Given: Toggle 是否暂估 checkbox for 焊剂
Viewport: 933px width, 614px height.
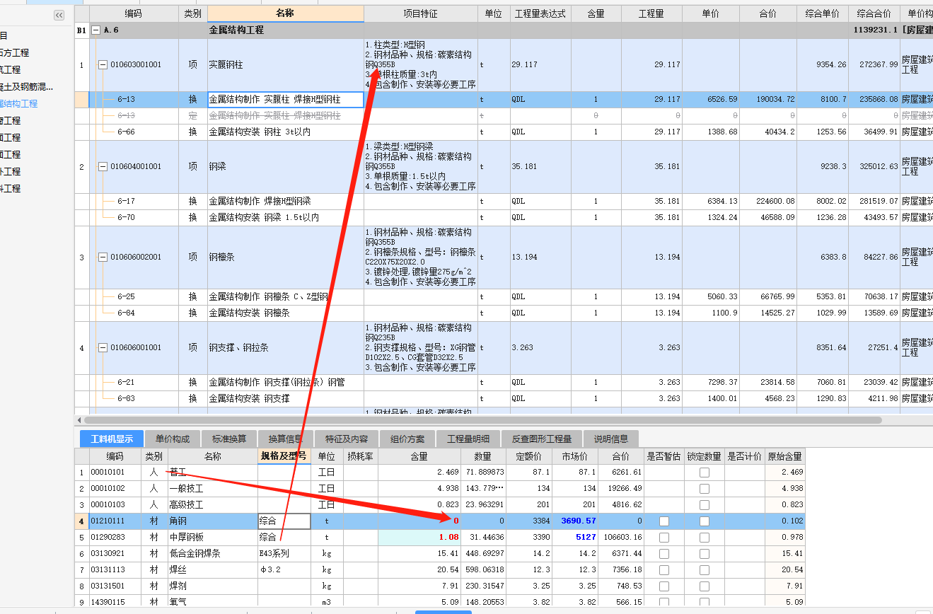Looking at the screenshot, I should [x=664, y=586].
